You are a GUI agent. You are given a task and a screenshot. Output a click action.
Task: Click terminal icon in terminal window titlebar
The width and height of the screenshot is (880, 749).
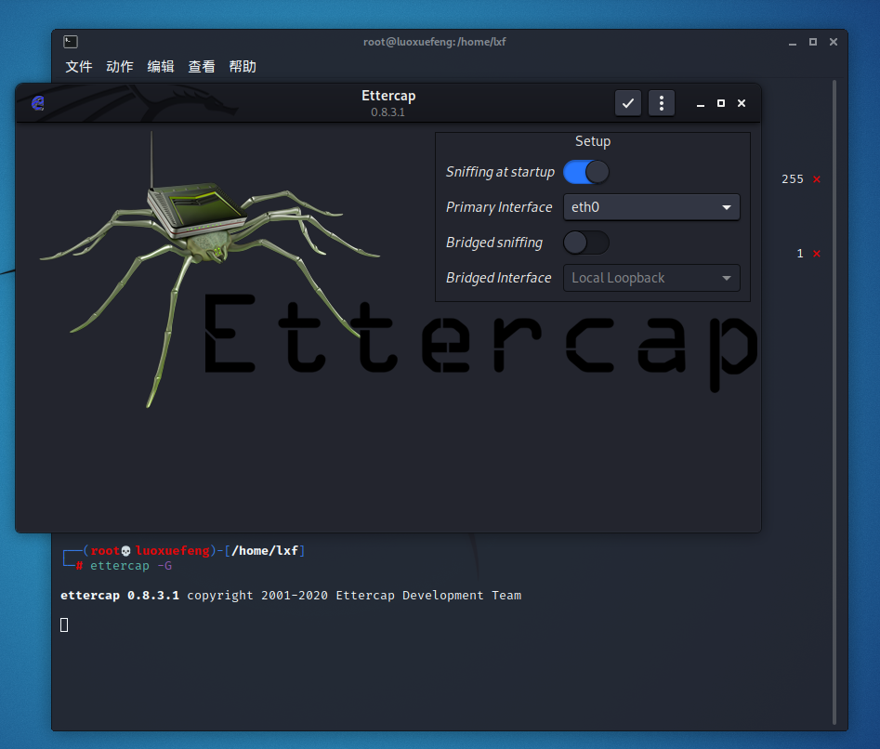tap(71, 42)
